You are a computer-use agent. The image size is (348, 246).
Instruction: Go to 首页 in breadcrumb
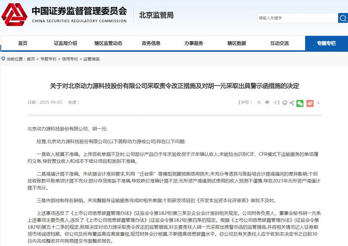[x=31, y=59]
